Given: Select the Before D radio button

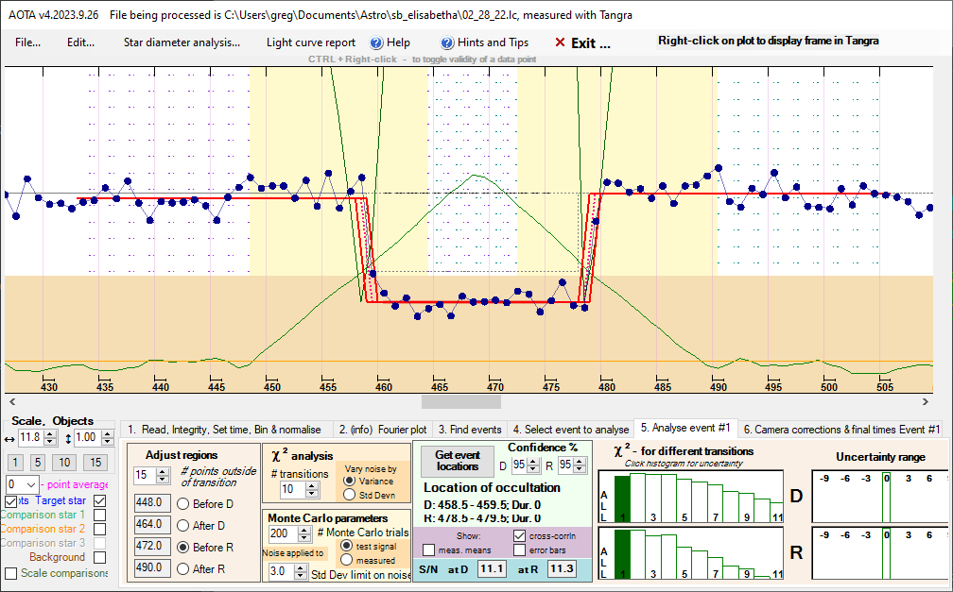Looking at the screenshot, I should pos(182,502).
